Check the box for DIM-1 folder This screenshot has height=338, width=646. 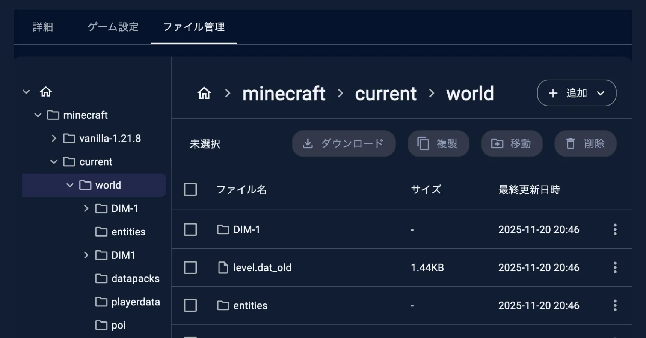(190, 229)
